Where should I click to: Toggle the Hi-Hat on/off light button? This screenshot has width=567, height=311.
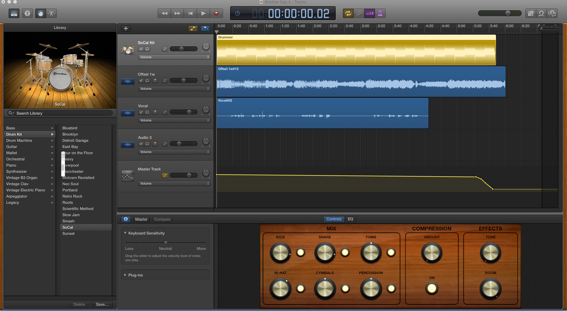pyautogui.click(x=301, y=288)
